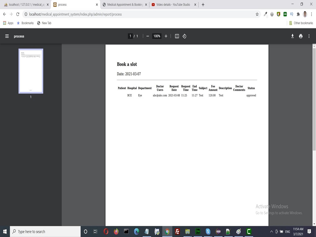The image size is (316, 237).
Task: Expand hidden icons in the system tray
Action: 271,231
